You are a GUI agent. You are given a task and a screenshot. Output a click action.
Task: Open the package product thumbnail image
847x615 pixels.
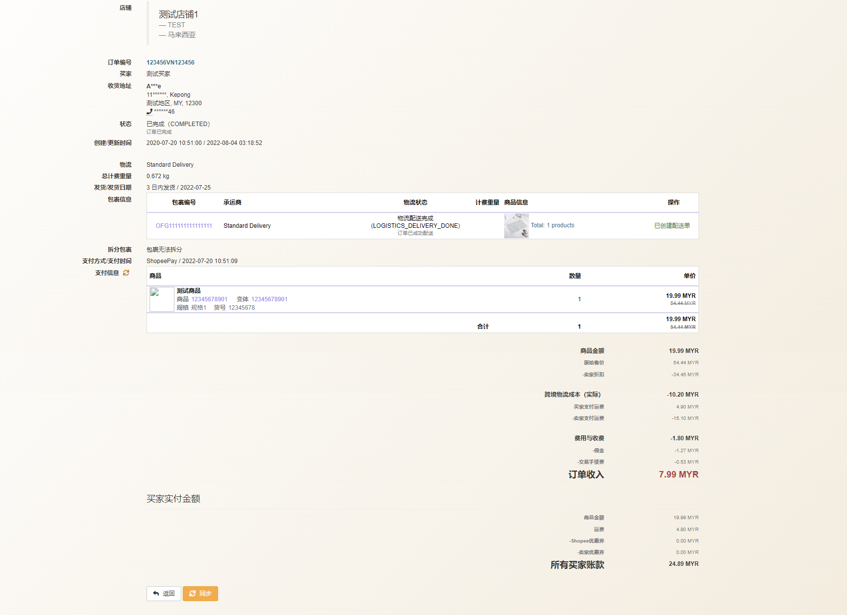coord(516,226)
